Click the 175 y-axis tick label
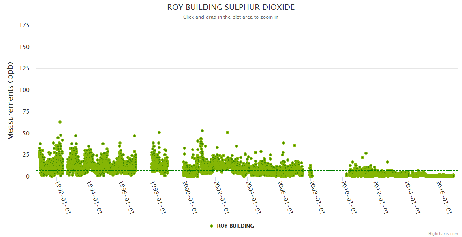 pyautogui.click(x=24, y=25)
